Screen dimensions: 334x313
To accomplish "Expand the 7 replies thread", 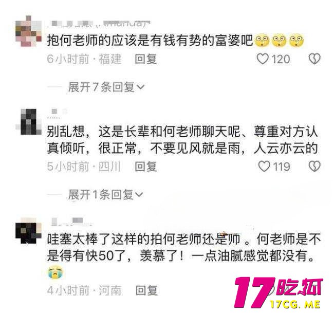I will 106,87.
